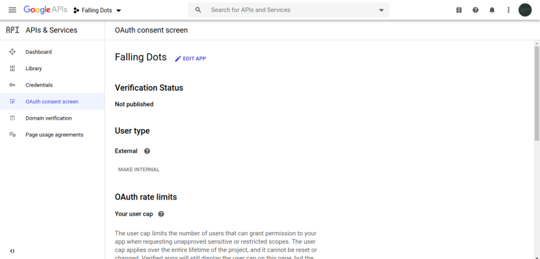The width and height of the screenshot is (540, 259).
Task: Click the project selector dots icon
Action: coord(76,10)
